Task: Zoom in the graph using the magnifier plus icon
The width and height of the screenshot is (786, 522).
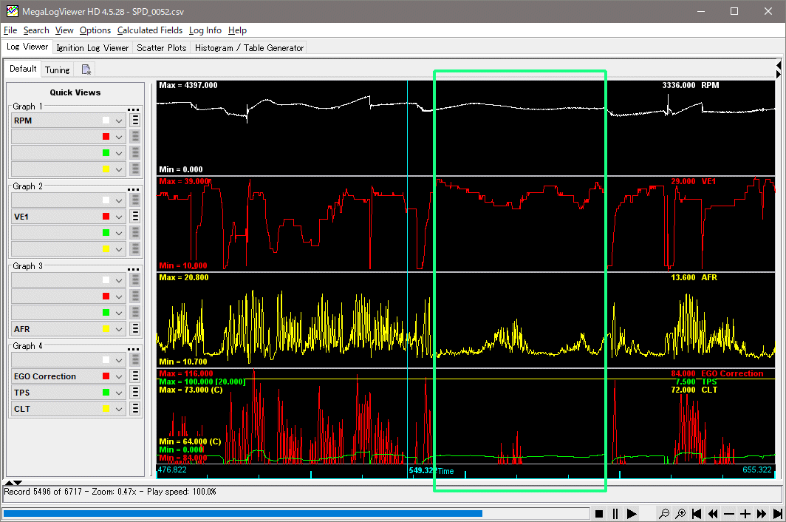Action: tap(680, 513)
